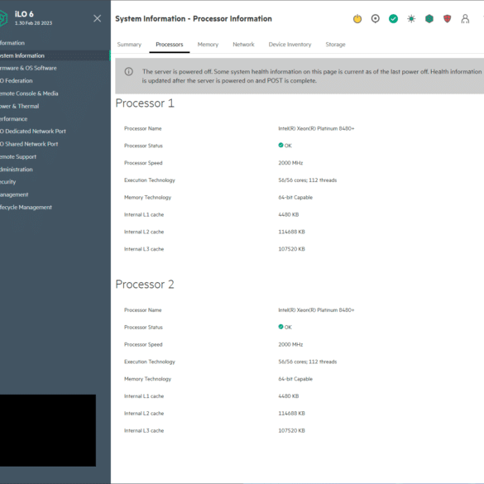Open the user account person icon
This screenshot has height=484, width=484.
point(465,19)
